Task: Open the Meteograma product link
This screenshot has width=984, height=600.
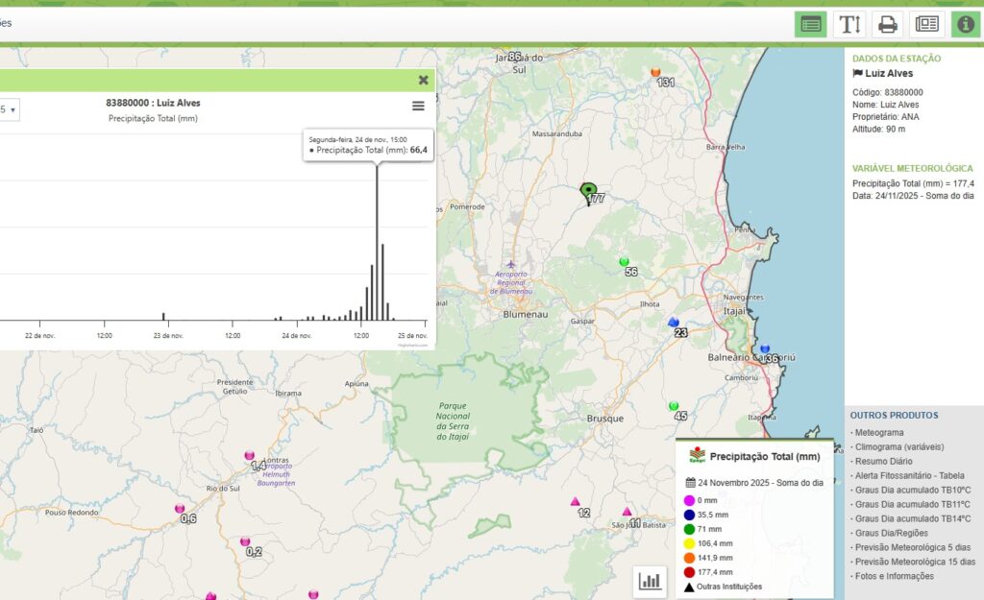Action: [878, 432]
